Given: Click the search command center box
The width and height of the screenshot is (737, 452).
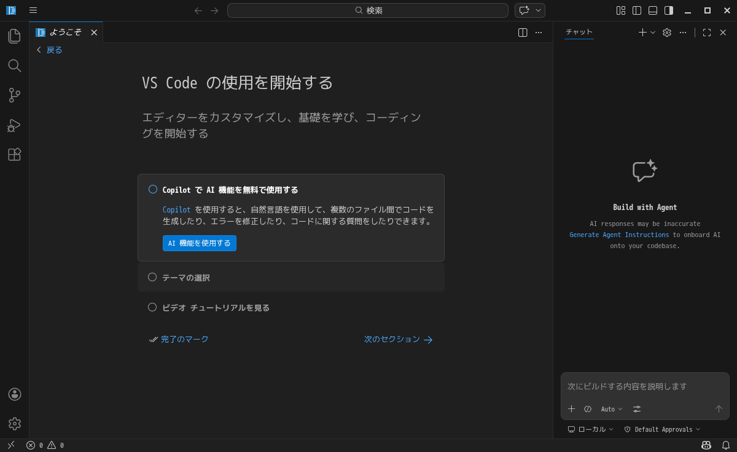Looking at the screenshot, I should click(368, 10).
